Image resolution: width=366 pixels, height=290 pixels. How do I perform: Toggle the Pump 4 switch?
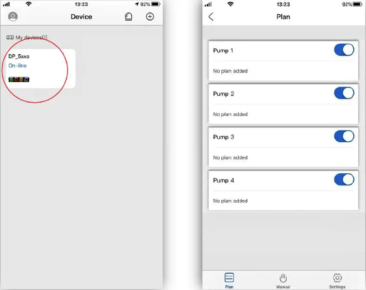click(x=344, y=179)
